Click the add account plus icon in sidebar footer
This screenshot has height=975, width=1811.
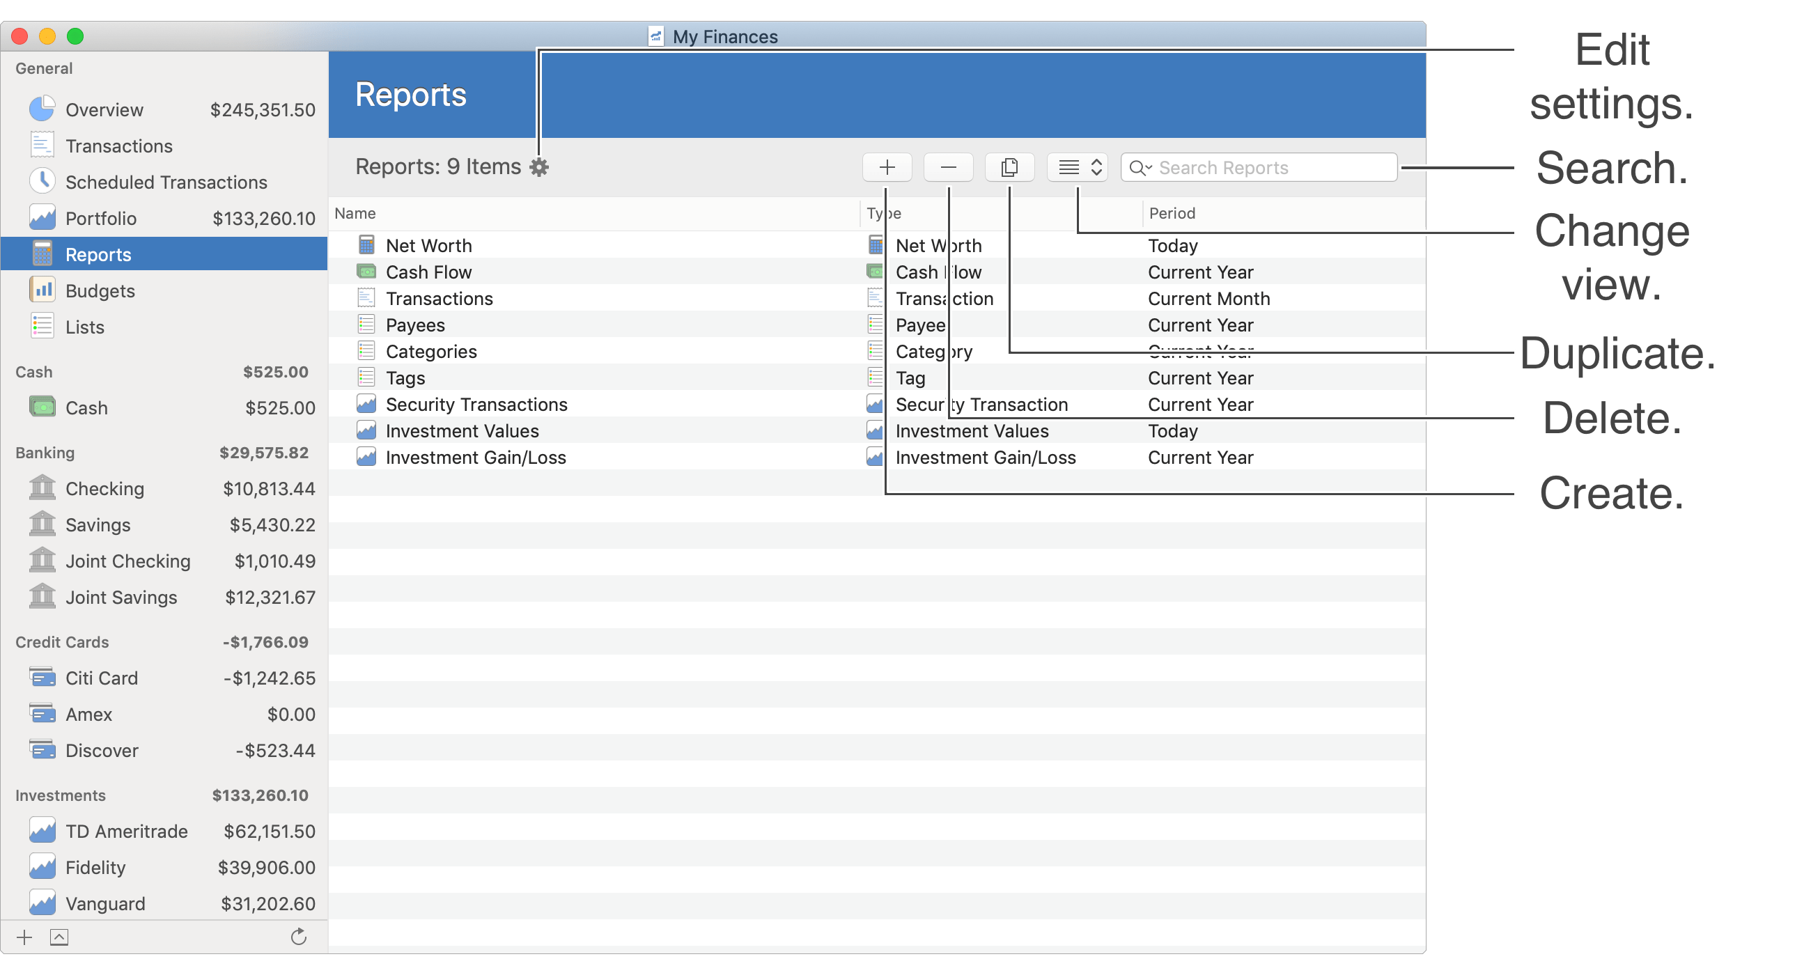(24, 937)
